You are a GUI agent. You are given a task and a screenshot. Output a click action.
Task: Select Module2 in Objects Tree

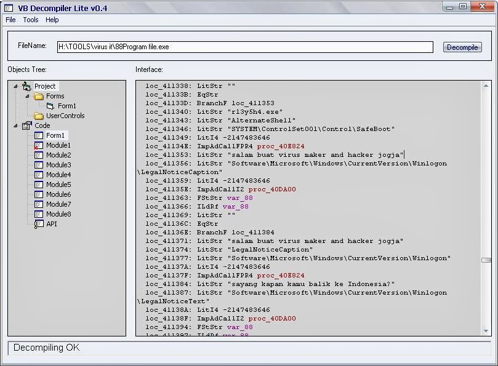58,155
